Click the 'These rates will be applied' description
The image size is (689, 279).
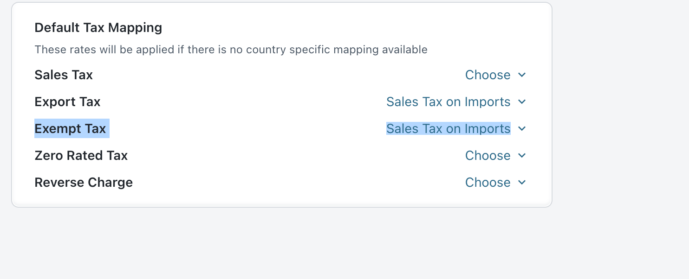[231, 50]
